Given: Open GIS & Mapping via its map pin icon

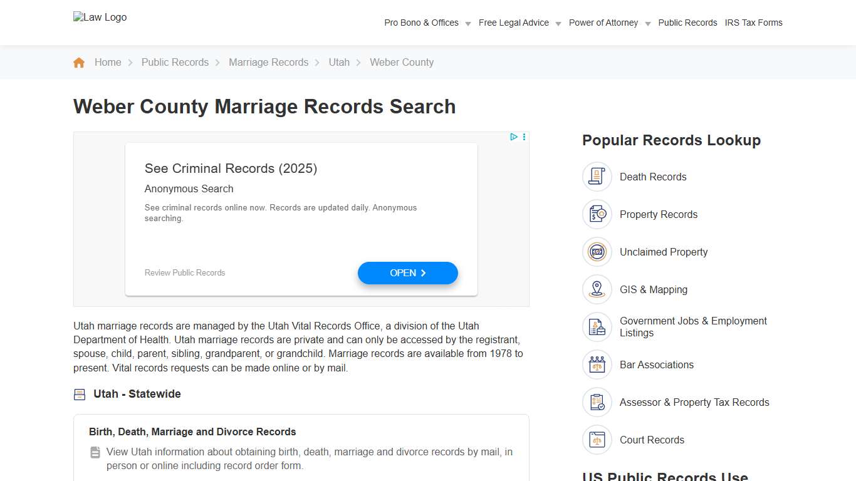Looking at the screenshot, I should tap(597, 289).
